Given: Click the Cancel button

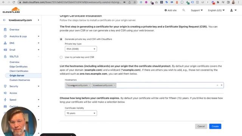Looking at the screenshot, I should [x=201, y=127].
